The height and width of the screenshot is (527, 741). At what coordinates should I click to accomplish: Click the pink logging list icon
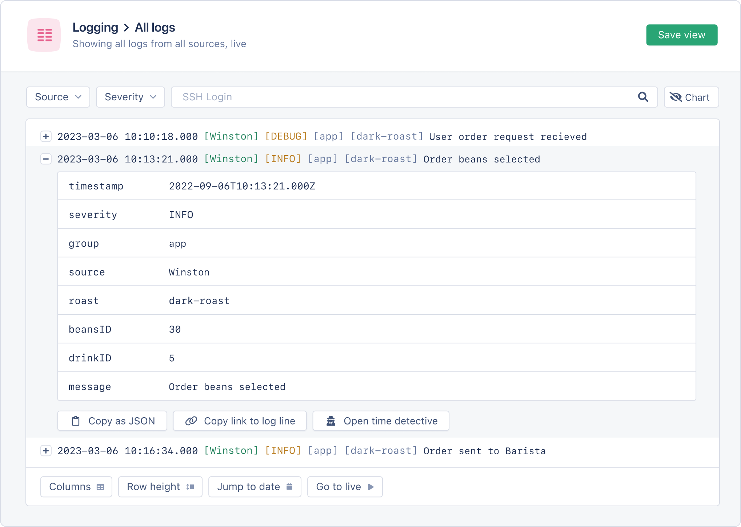(44, 35)
